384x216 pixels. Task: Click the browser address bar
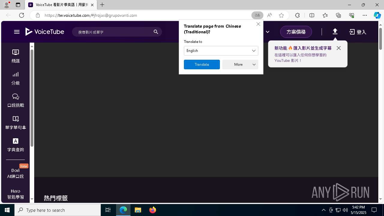[x=144, y=15]
